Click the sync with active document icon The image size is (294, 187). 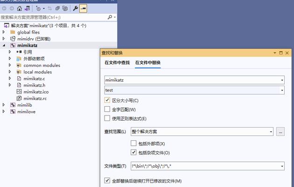point(49,8)
